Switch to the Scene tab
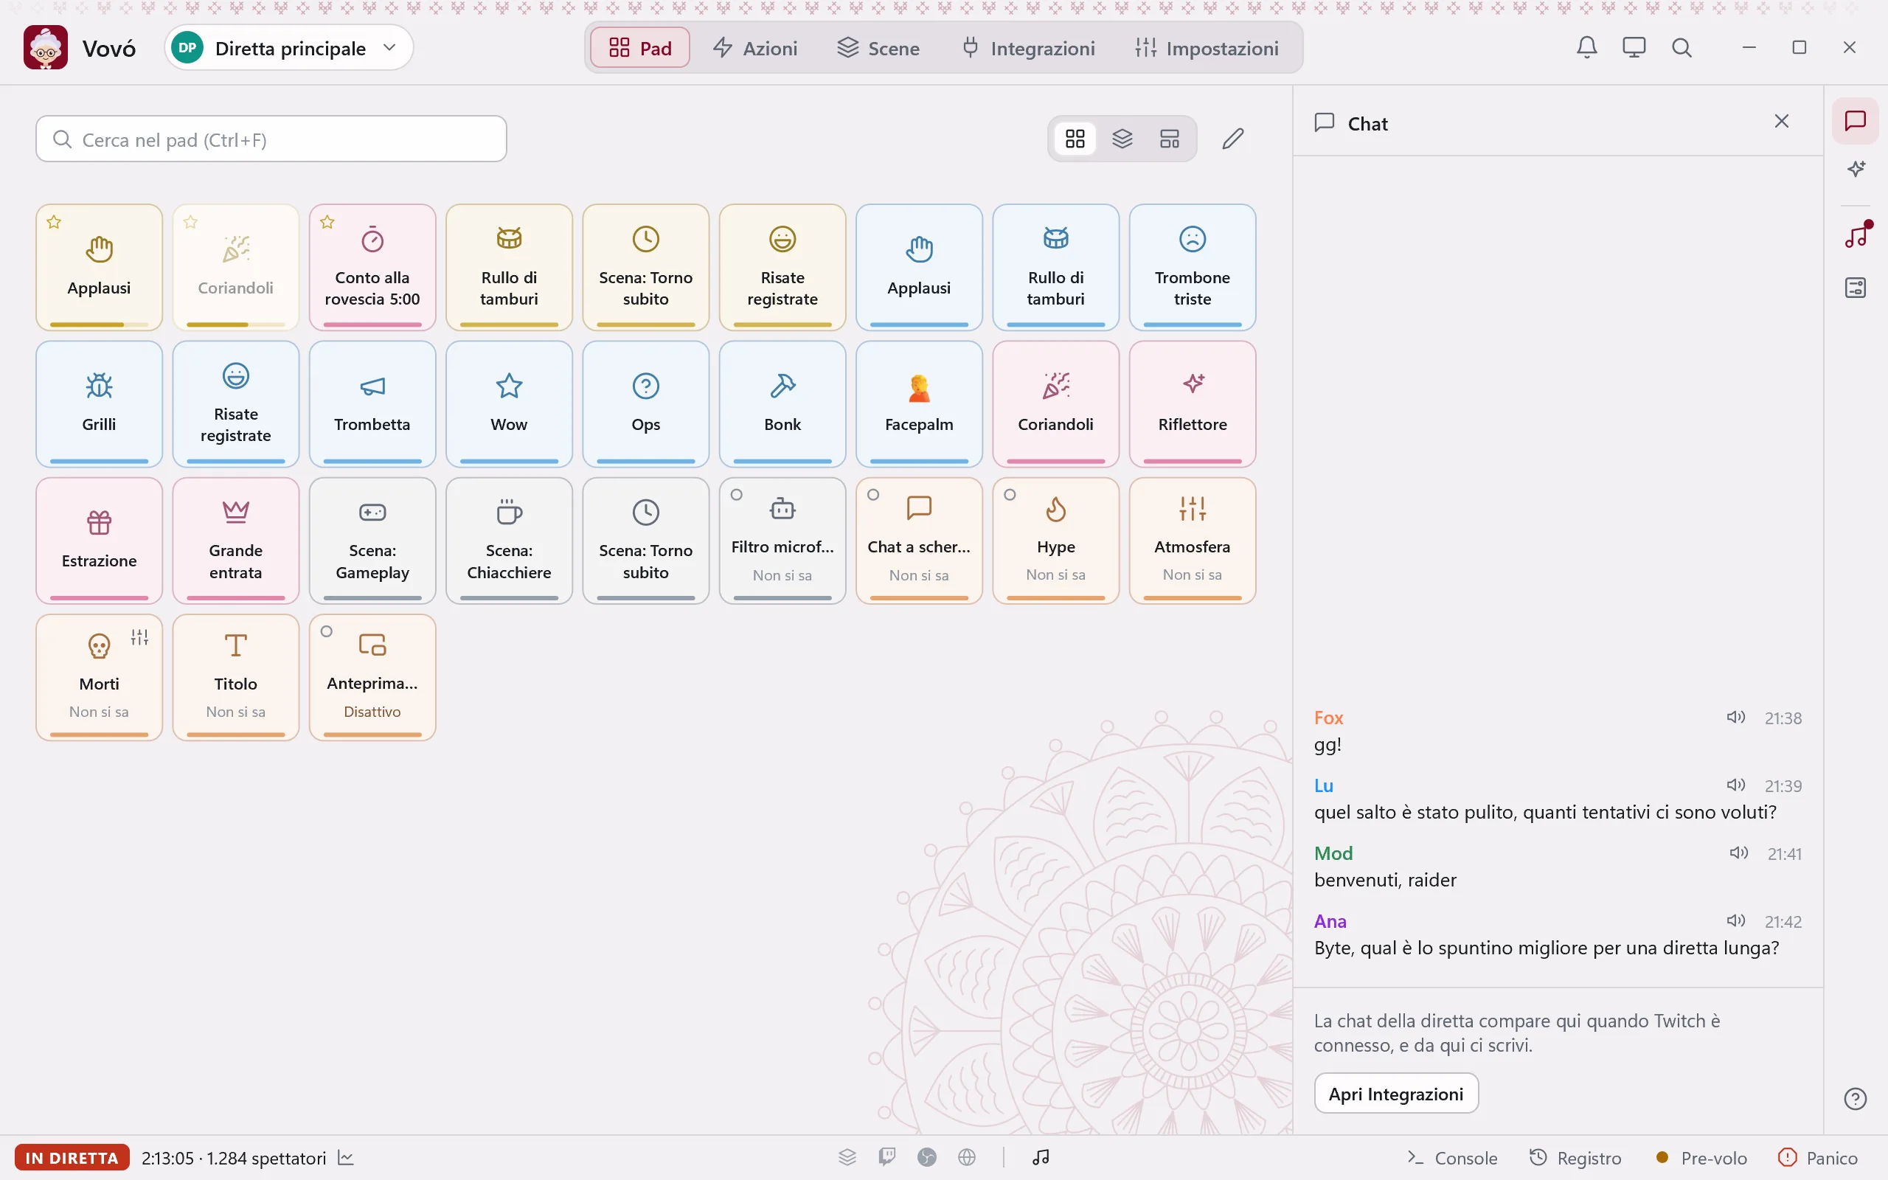1888x1180 pixels. point(878,48)
